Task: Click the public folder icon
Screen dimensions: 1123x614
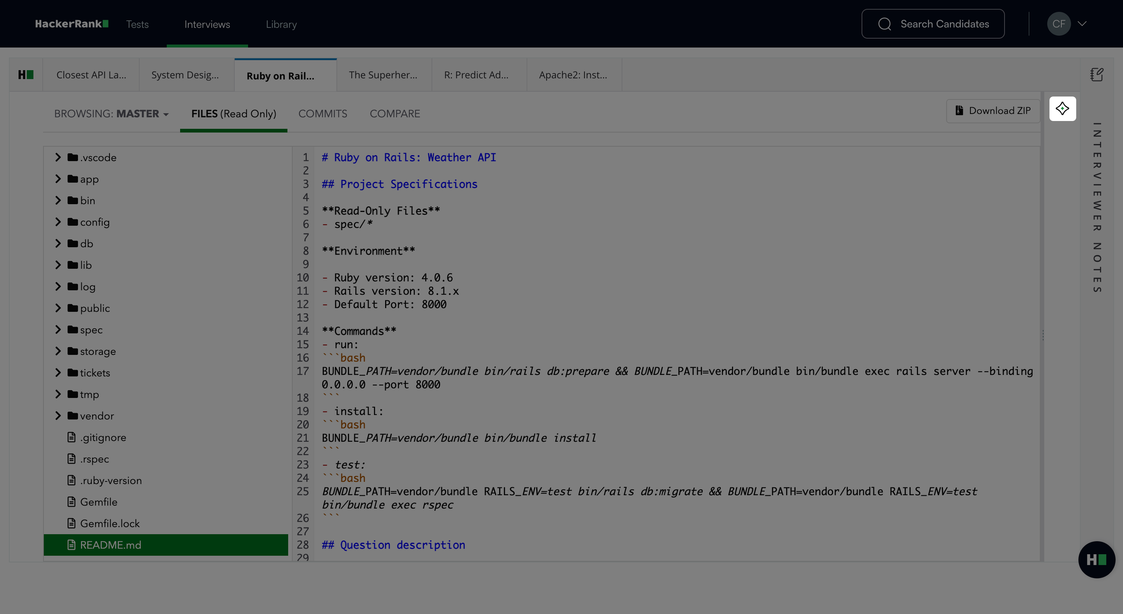Action: (x=73, y=308)
